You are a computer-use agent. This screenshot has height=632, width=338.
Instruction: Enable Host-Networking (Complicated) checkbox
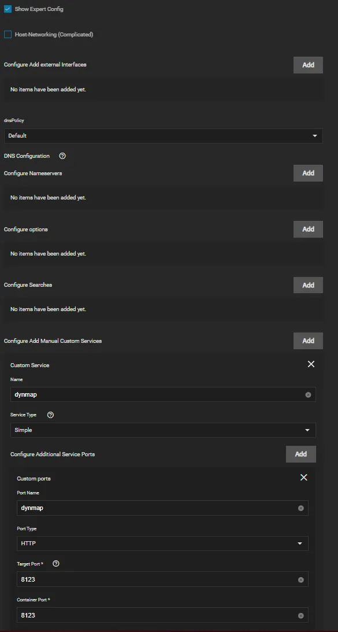coord(8,35)
